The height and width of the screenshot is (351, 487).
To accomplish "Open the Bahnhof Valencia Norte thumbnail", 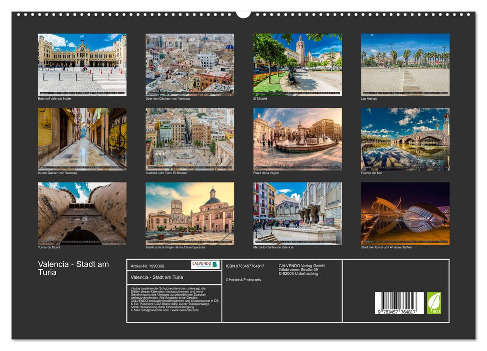I will pyautogui.click(x=83, y=63).
